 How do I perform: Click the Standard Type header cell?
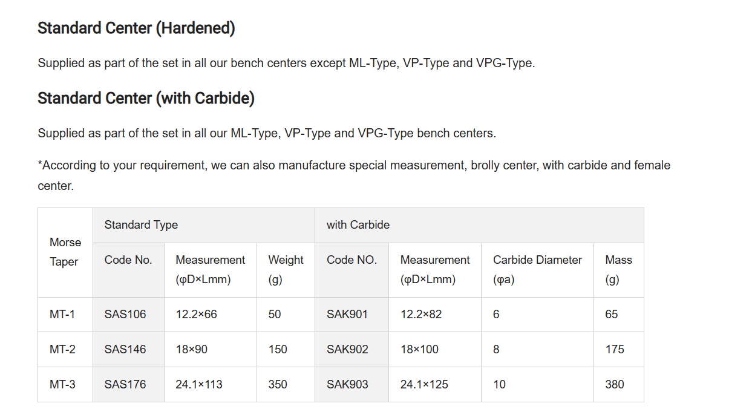tap(204, 225)
